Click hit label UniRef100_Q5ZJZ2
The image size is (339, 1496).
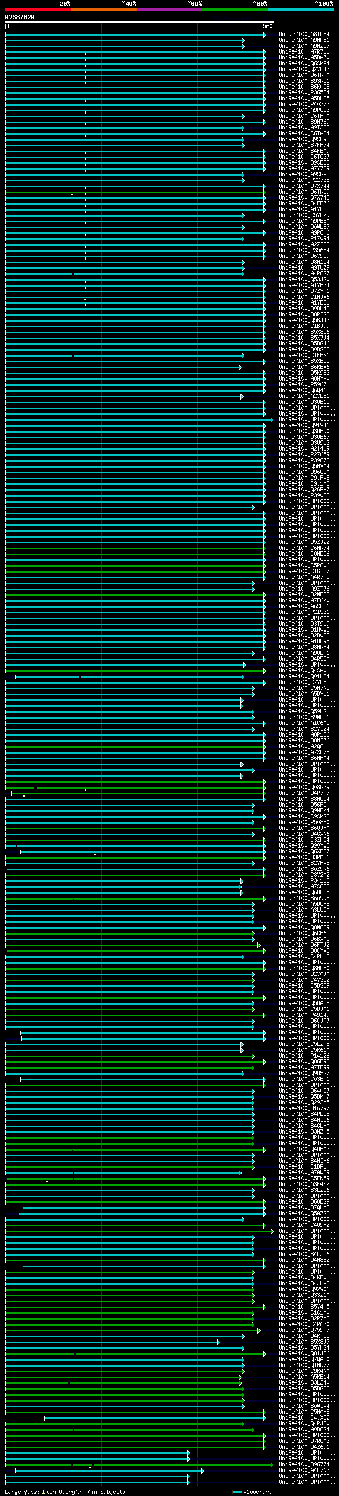click(x=304, y=542)
